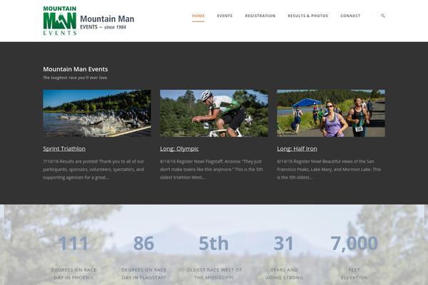Viewport: 428px width, 285px height.
Task: Click 'Oldest race west of the Mississippi' label
Action: tap(214, 274)
